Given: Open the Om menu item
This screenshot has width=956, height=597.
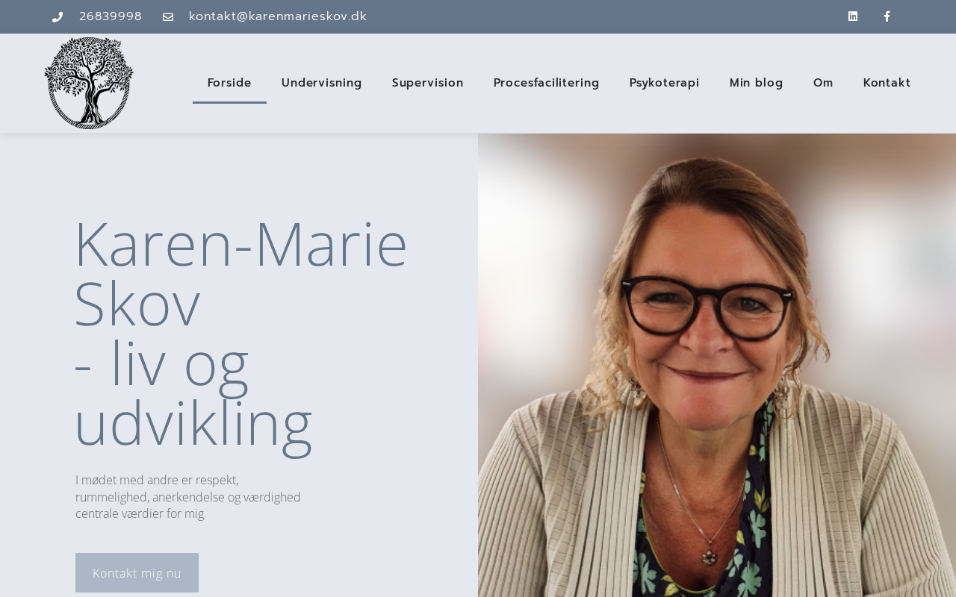Looking at the screenshot, I should [823, 83].
